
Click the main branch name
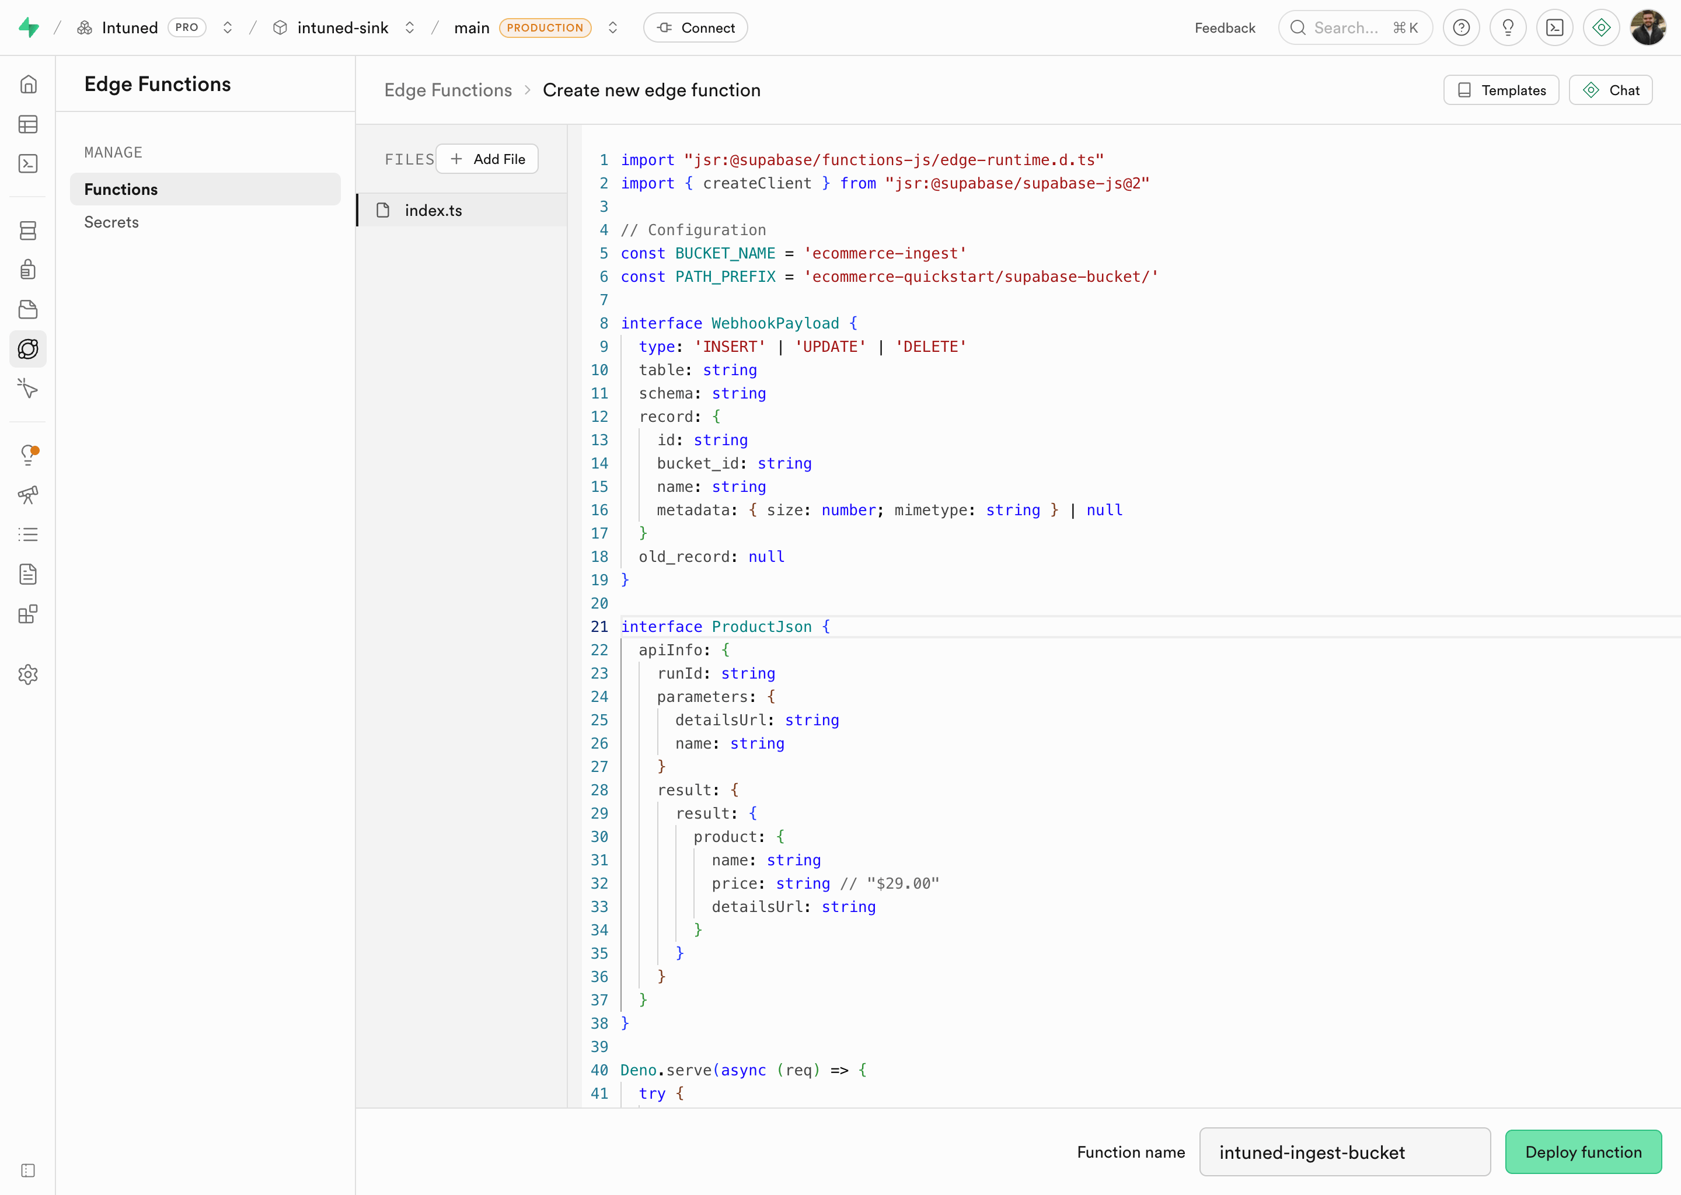coord(472,28)
